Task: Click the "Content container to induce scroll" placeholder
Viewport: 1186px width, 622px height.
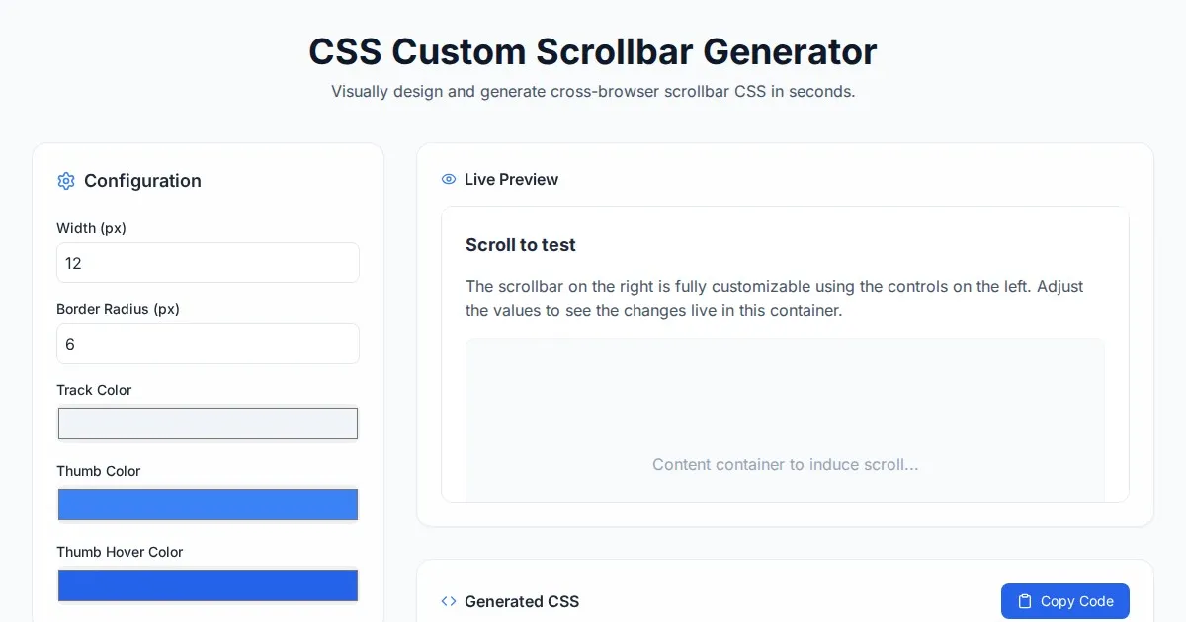Action: (x=785, y=464)
